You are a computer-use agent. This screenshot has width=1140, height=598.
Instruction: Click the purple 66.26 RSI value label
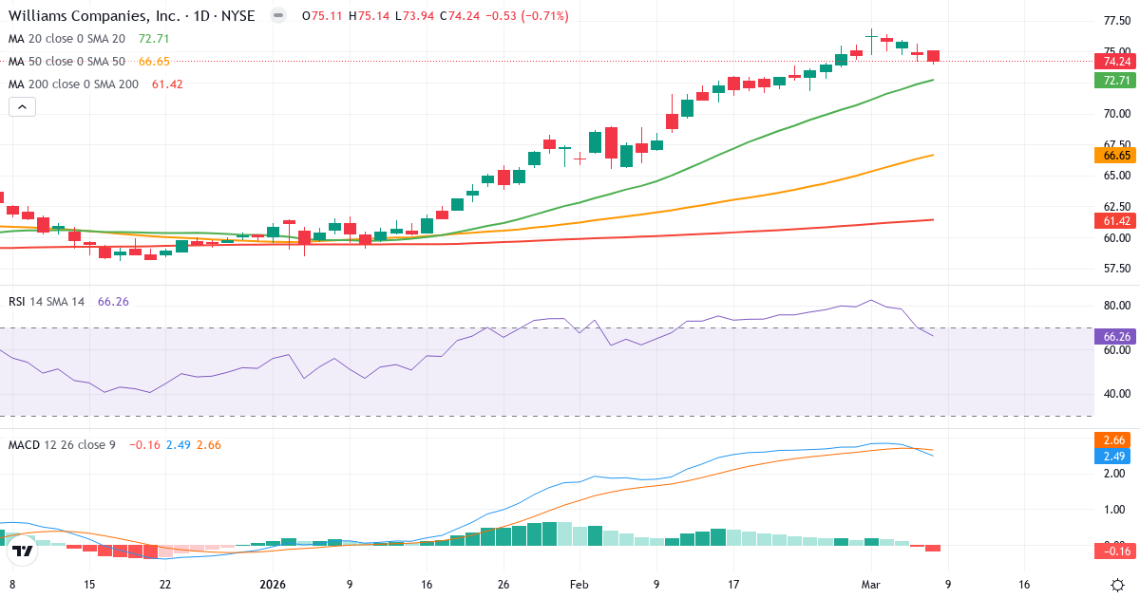(x=1113, y=335)
